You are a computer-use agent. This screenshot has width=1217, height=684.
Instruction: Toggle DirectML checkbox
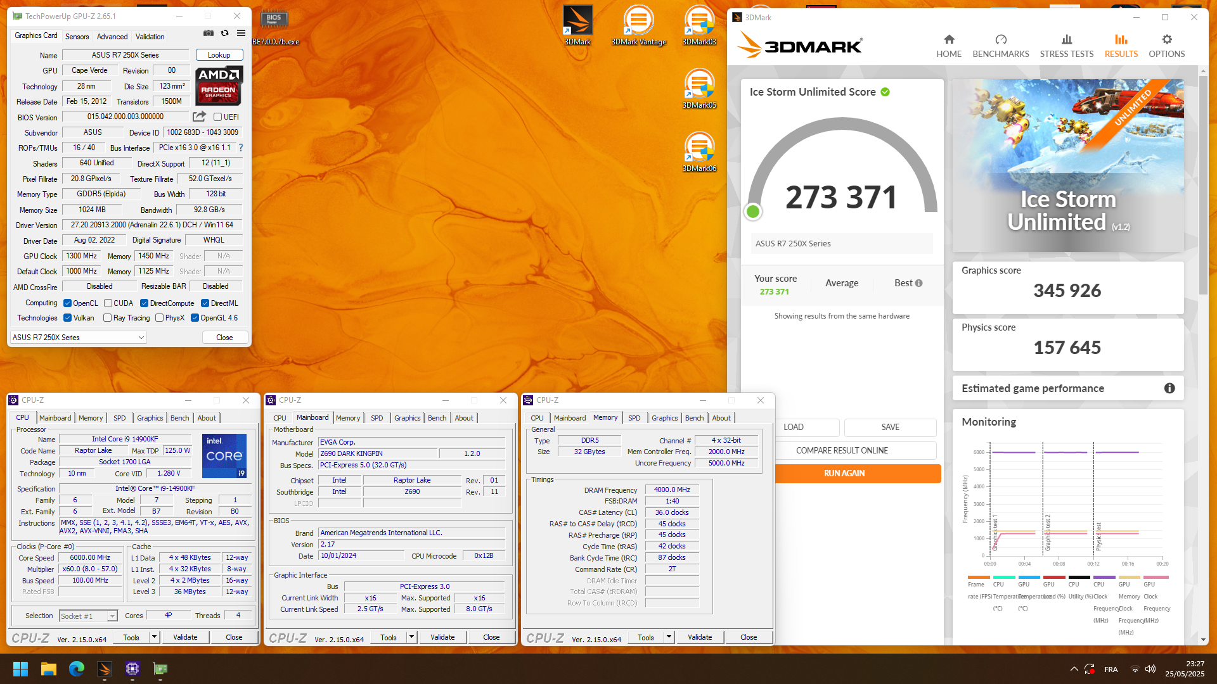click(205, 303)
